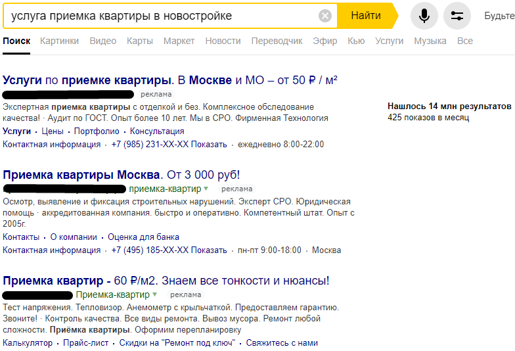Click реклама label of second ad

pos(236,189)
